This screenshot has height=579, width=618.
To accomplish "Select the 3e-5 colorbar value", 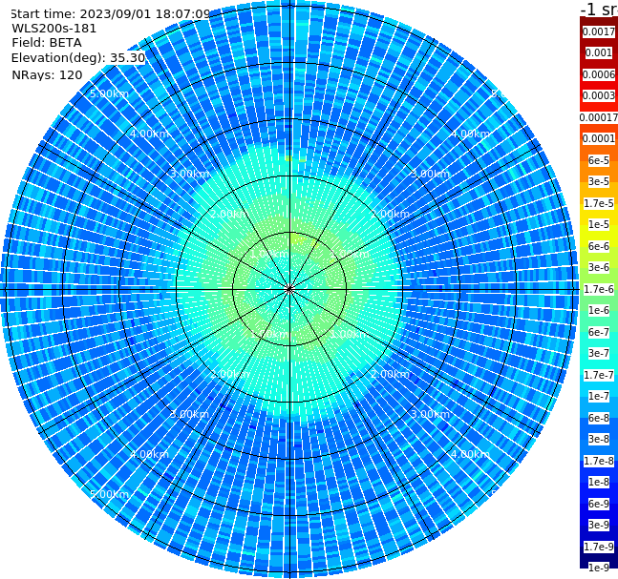I will point(599,181).
